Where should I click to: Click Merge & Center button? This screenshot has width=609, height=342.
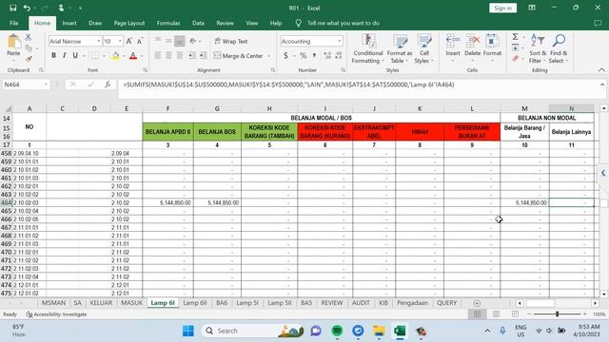tap(239, 56)
